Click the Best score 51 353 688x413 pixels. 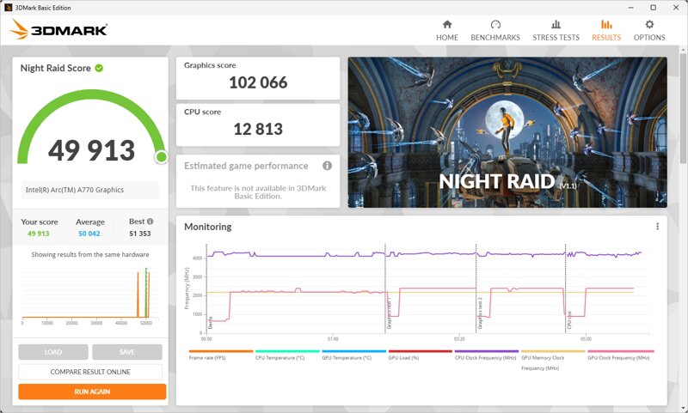(140, 234)
